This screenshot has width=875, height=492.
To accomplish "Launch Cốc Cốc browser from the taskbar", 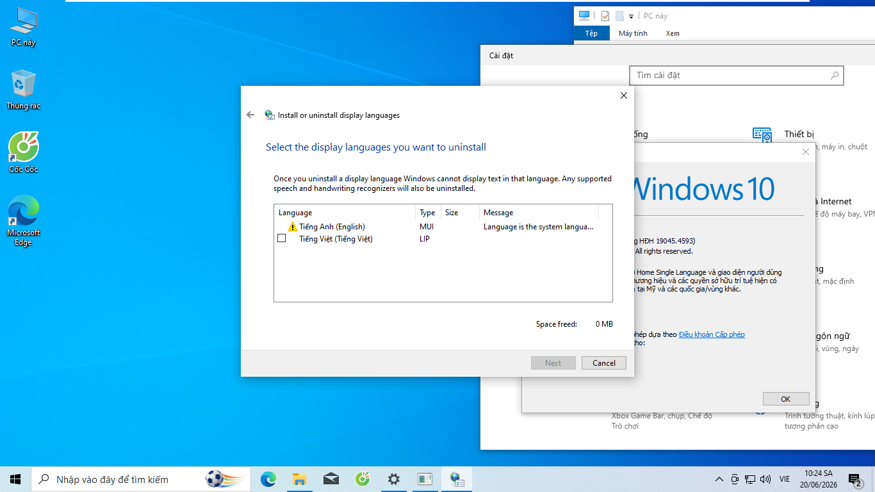I will point(363,479).
